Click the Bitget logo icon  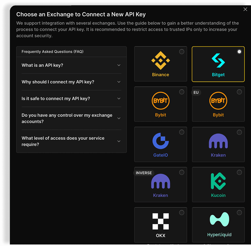(x=218, y=60)
